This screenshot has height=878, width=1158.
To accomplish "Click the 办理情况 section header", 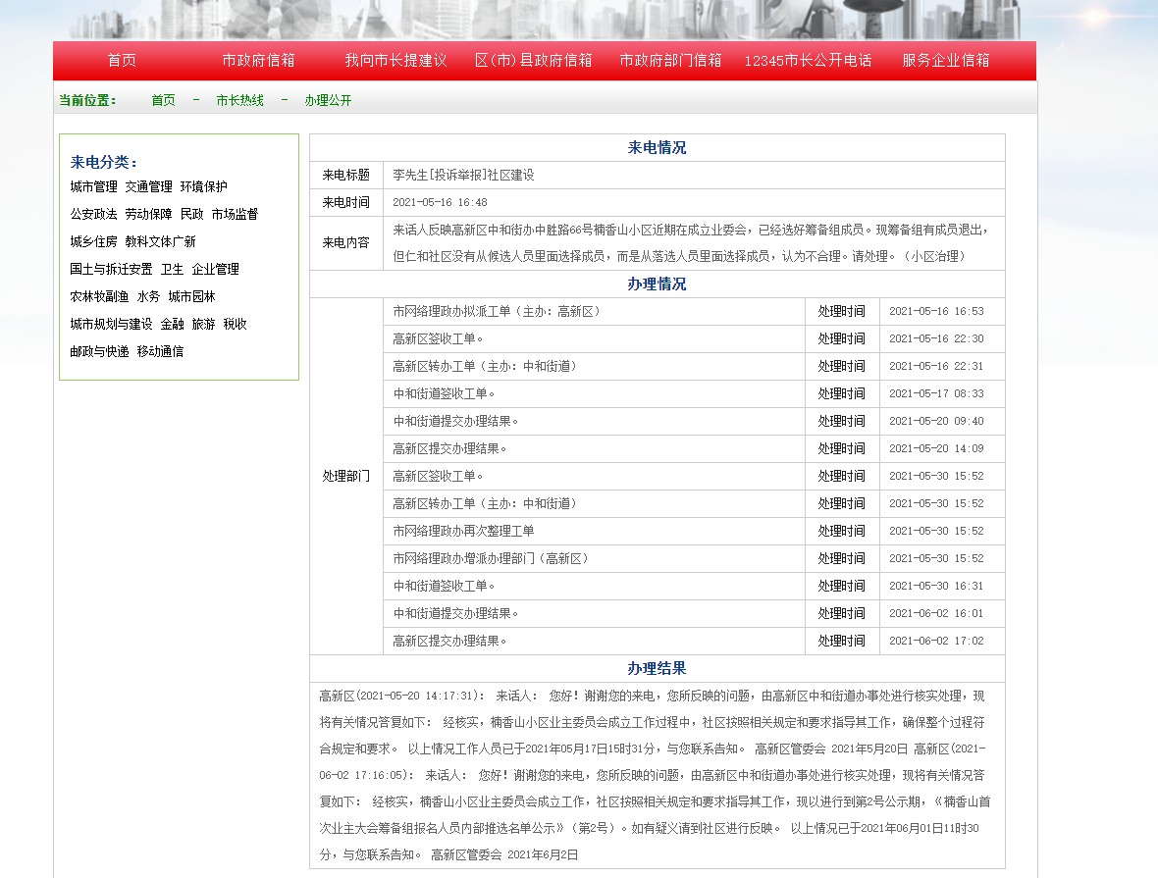I will click(x=657, y=284).
